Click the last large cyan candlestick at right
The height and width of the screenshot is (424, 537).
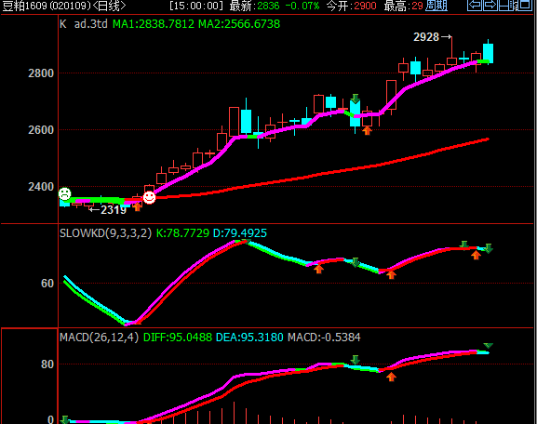point(488,53)
